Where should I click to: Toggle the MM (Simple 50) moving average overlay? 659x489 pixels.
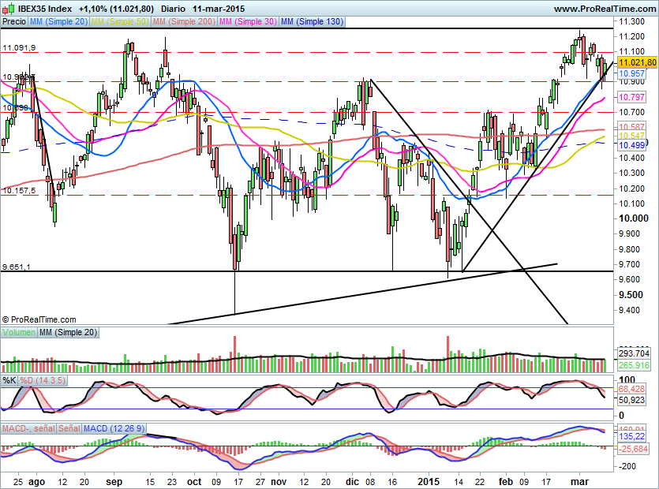pyautogui.click(x=120, y=22)
